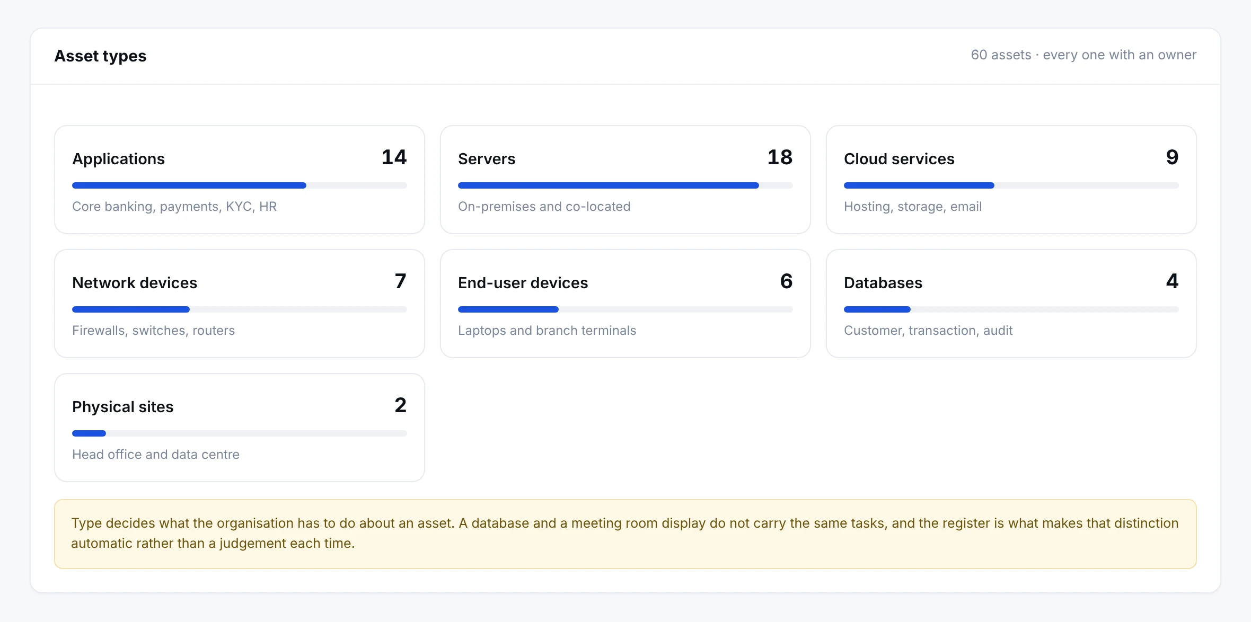The width and height of the screenshot is (1251, 622).
Task: Click the Physical sites progress bar
Action: point(240,433)
